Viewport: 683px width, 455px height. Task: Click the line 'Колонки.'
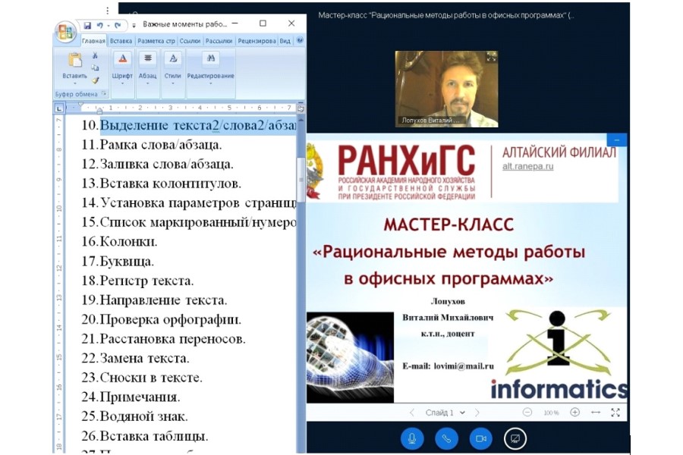point(129,242)
